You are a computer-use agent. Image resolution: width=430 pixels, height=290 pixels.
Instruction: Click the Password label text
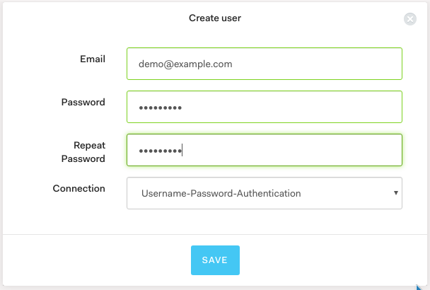coord(83,102)
